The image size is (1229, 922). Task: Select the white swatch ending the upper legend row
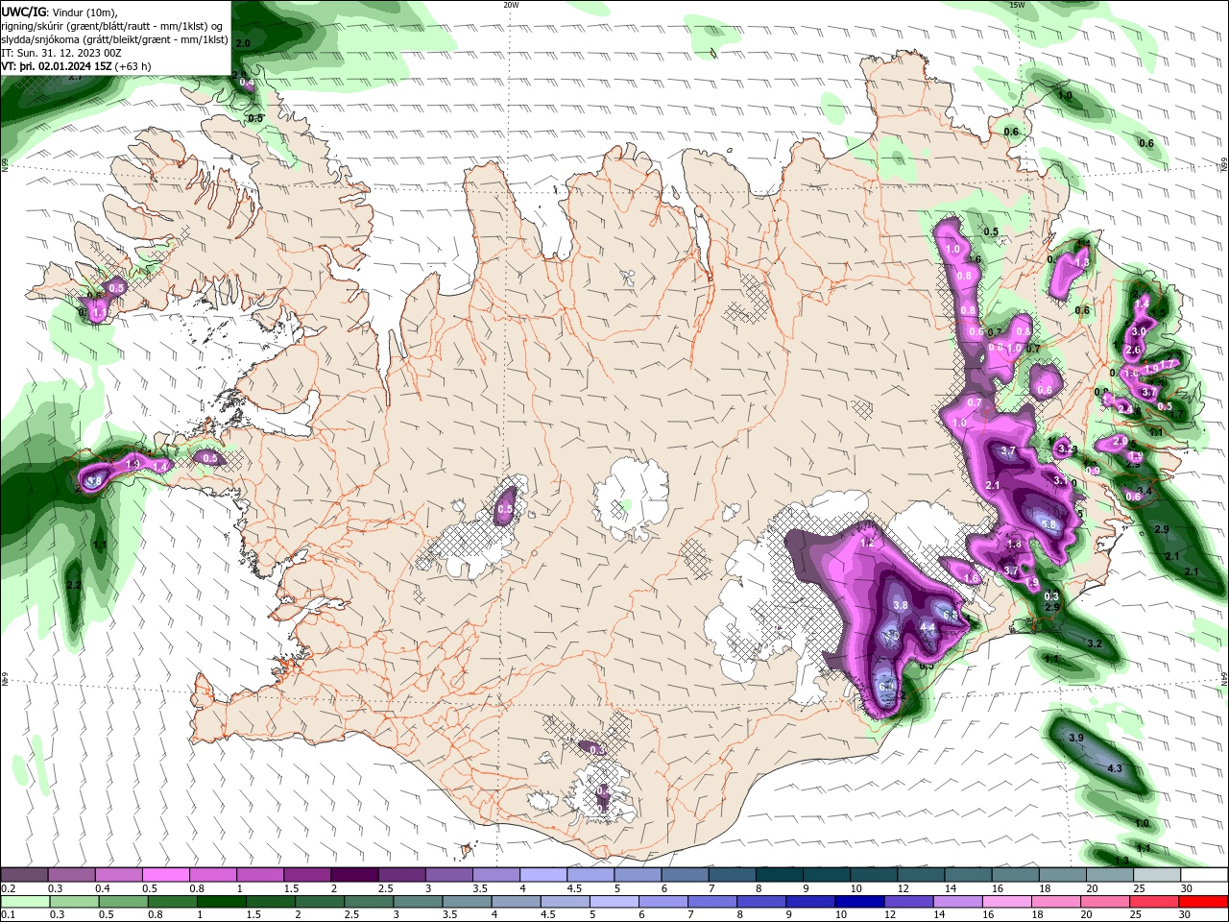pos(1203,875)
